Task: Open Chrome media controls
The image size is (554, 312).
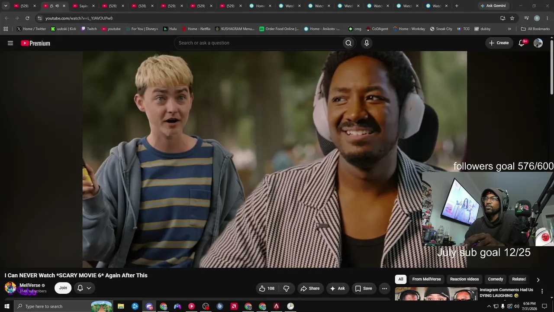Action: click(x=526, y=18)
